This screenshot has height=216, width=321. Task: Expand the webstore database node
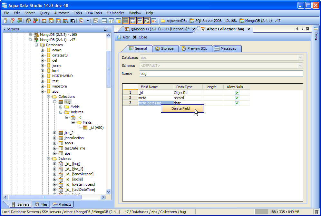pyautogui.click(x=42, y=86)
